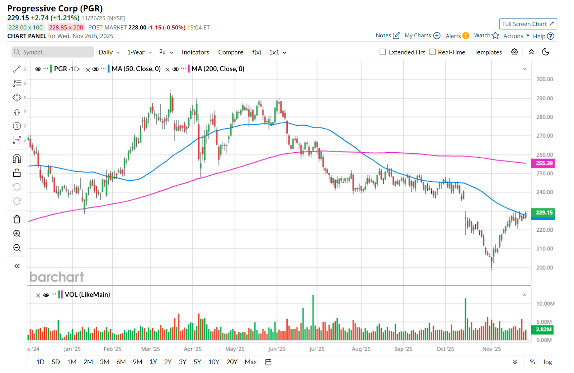
Task: Click the green PGR color swatch
Action: pyautogui.click(x=51, y=69)
